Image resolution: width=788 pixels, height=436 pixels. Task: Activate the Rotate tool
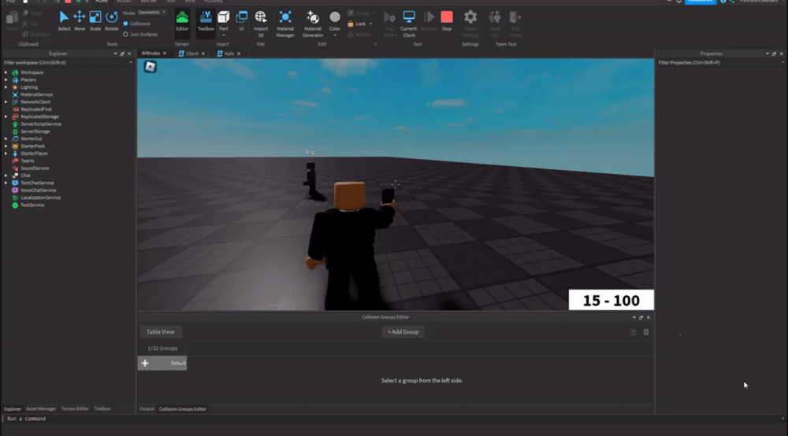coord(112,21)
